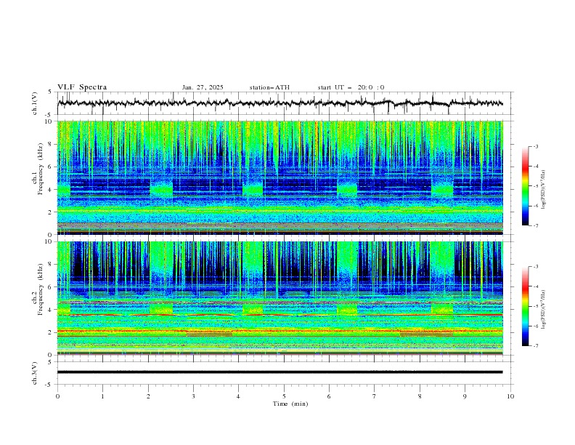Click the "4" kHz tick on ch.2 frequency axis
This screenshot has height=445, width=575.
[52, 310]
